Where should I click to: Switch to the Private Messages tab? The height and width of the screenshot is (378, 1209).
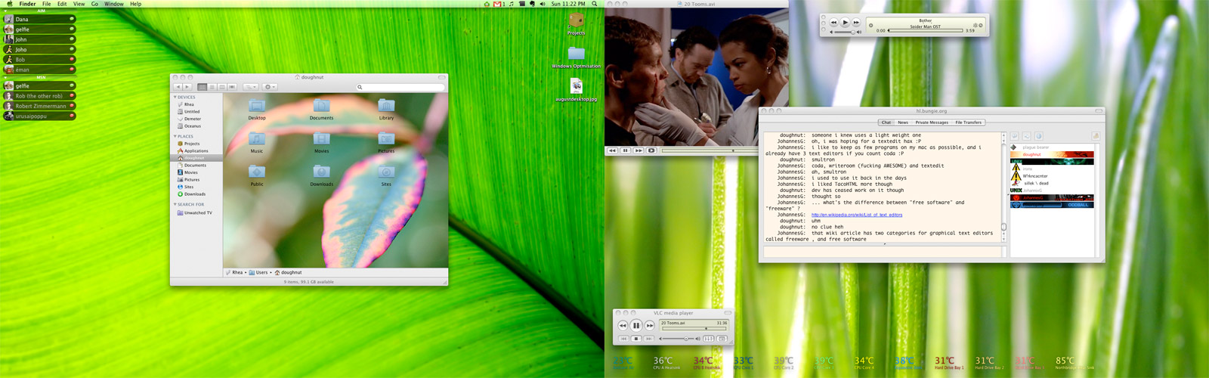pyautogui.click(x=931, y=122)
